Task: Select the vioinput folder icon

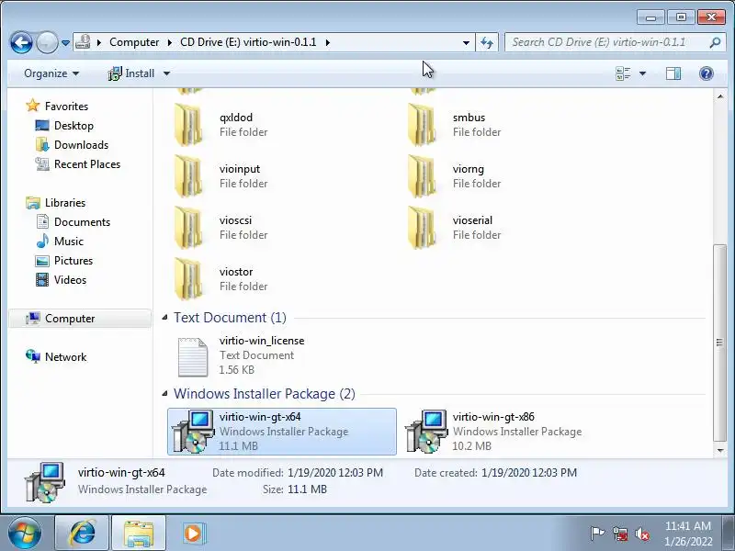Action: point(189,176)
